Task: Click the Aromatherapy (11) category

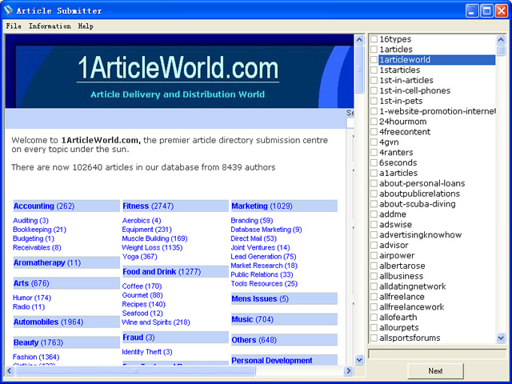Action: coord(47,263)
